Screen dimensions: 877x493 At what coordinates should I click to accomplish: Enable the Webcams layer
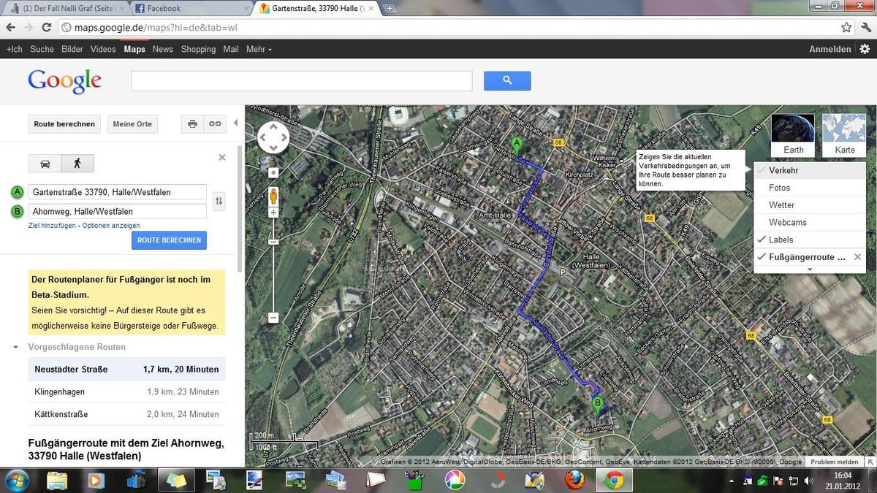coord(810,222)
